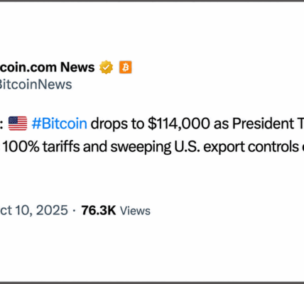
Task: Click the word and in the tweet text
Action: tap(95, 147)
